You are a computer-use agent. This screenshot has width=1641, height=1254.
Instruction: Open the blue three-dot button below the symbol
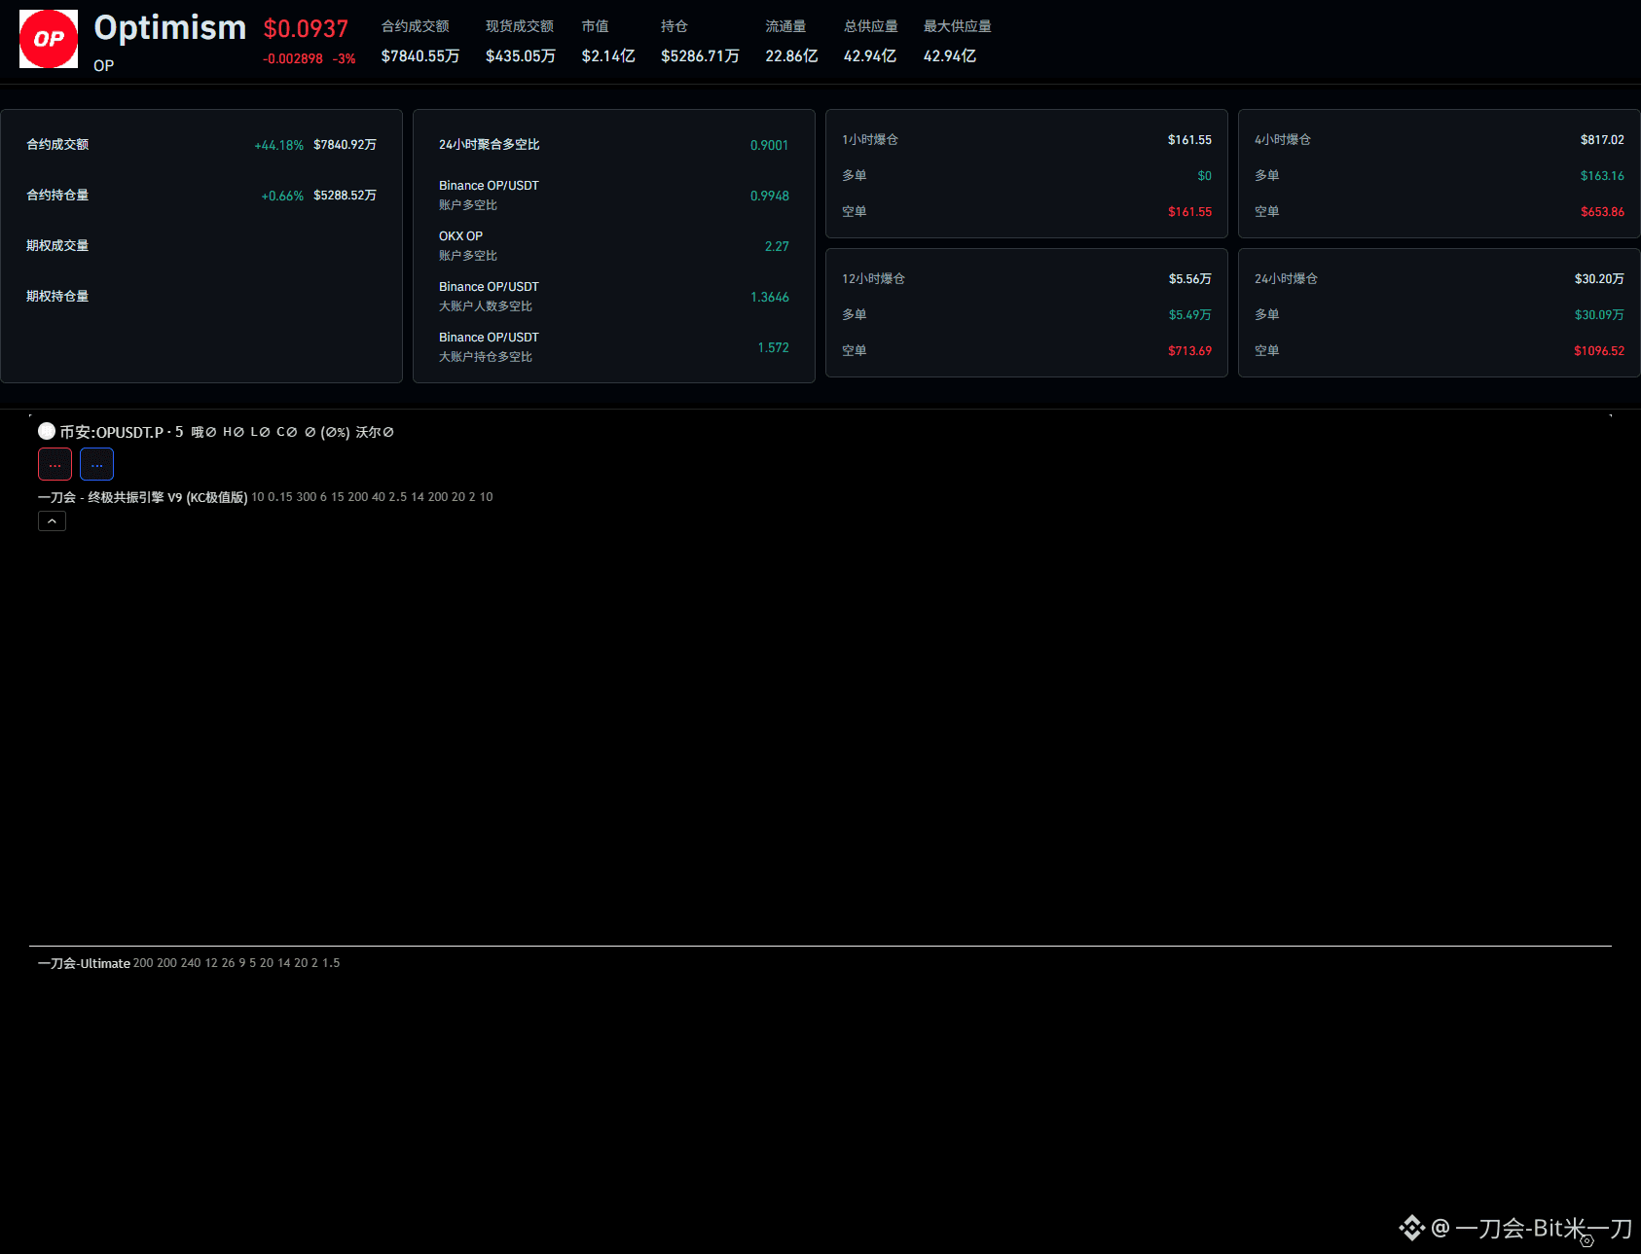tap(96, 464)
